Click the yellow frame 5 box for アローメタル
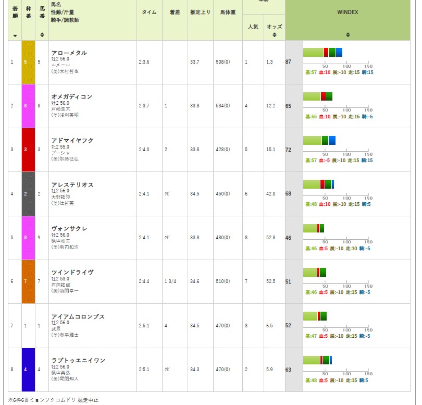 tap(28, 62)
